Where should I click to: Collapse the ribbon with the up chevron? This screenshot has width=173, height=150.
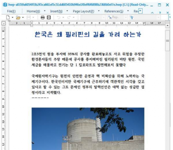pyautogui.click(x=152, y=13)
